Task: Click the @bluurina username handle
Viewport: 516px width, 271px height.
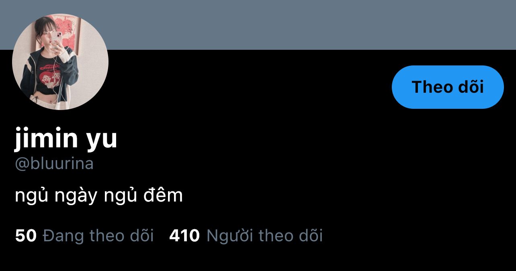Action: [54, 164]
